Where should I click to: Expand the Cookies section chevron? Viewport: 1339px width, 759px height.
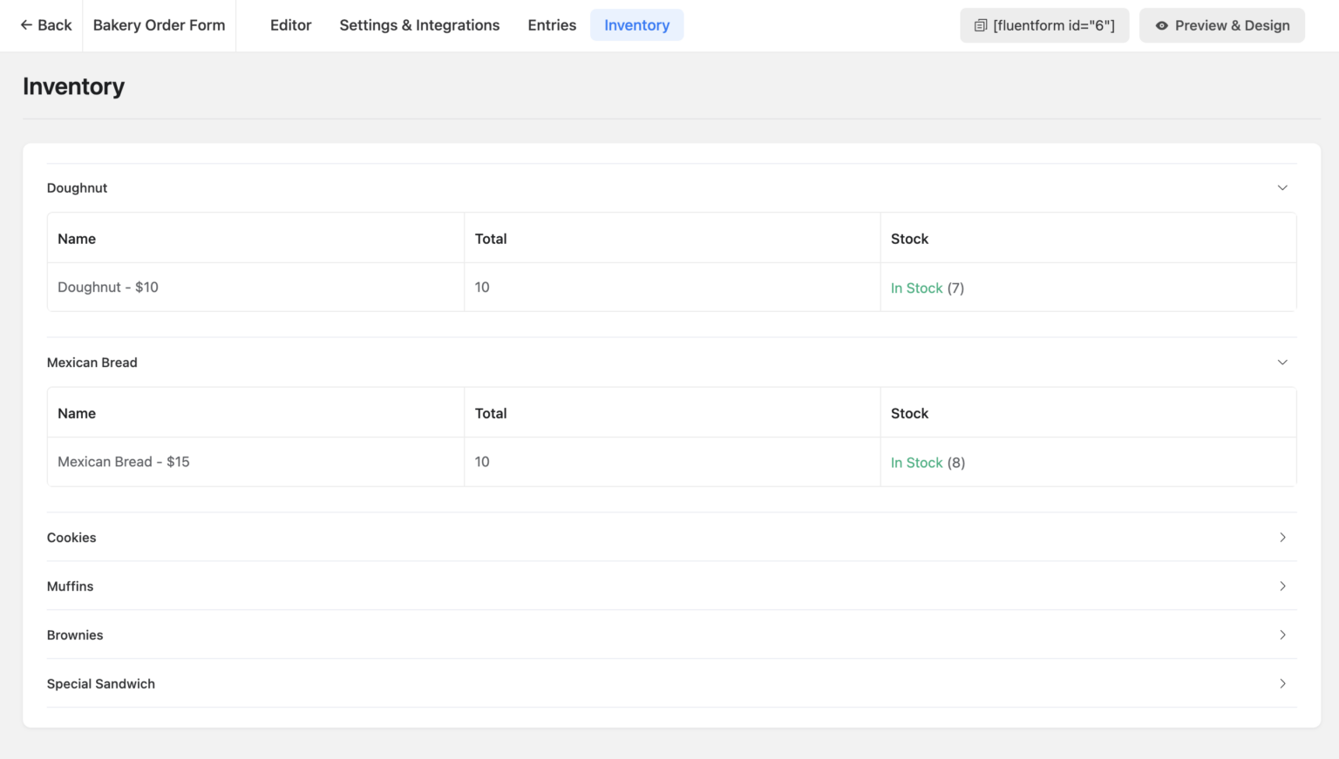(x=1282, y=538)
